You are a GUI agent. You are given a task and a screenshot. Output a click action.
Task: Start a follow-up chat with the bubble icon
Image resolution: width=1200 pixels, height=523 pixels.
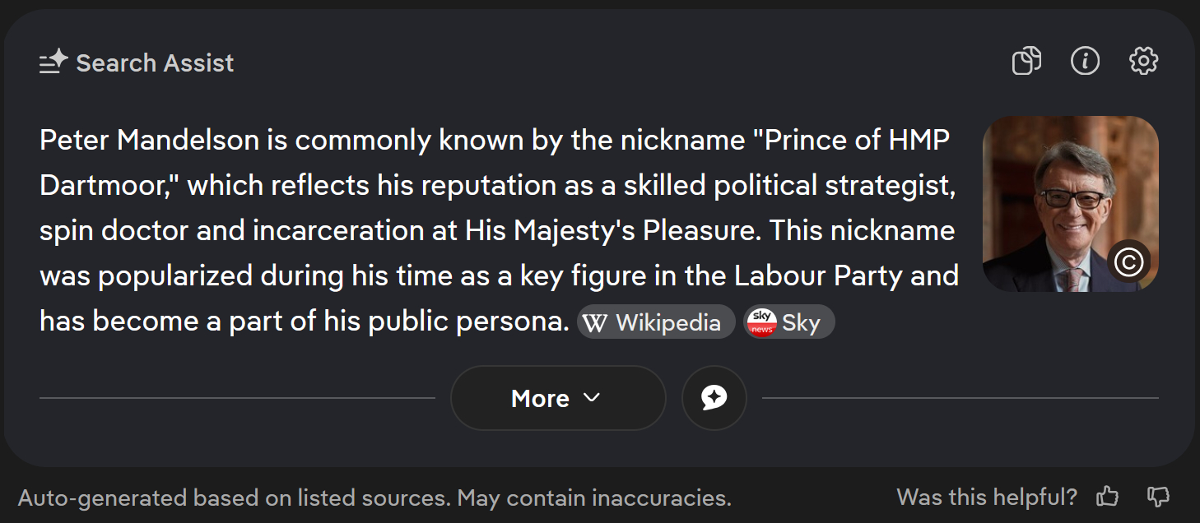[x=714, y=398]
